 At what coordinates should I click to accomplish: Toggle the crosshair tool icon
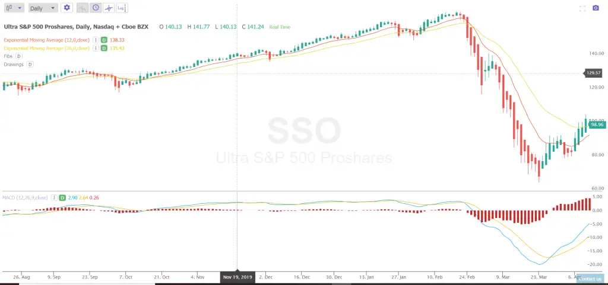[x=109, y=8]
